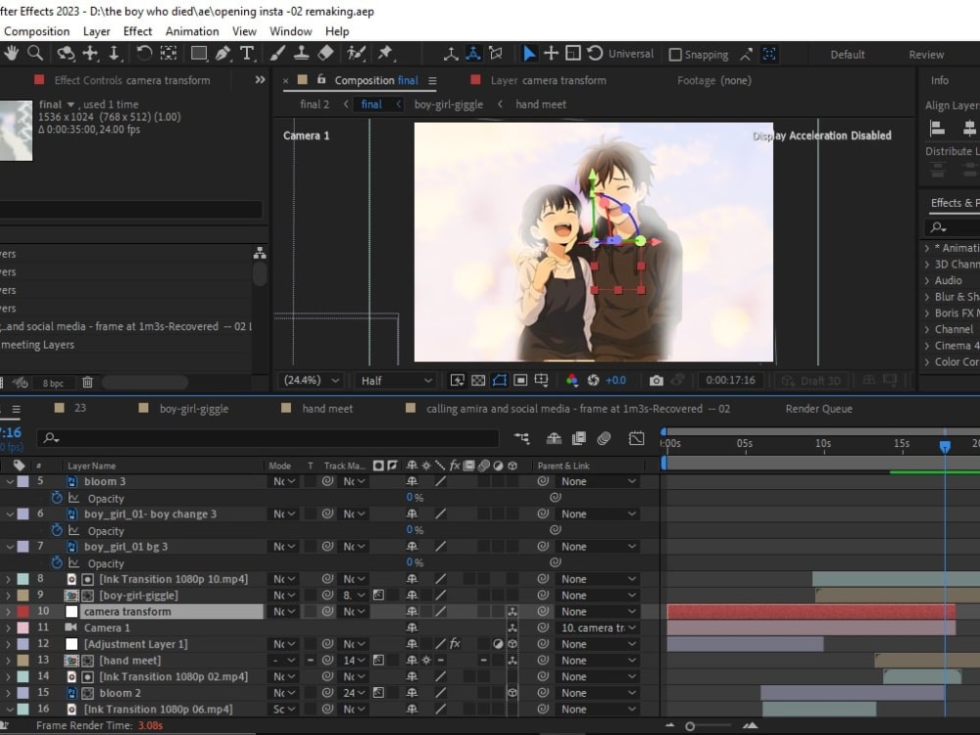Image resolution: width=980 pixels, height=735 pixels.
Task: Click the final composition thumbnail in Project panel
Action: click(16, 130)
